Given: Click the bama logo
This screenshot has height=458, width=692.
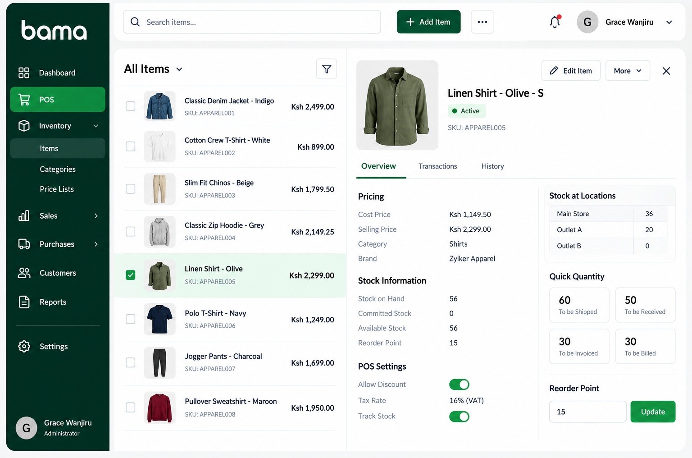Looking at the screenshot, I should pyautogui.click(x=54, y=30).
